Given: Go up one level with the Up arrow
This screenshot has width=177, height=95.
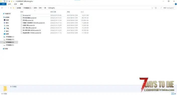Looking at the screenshot, I should click(x=11, y=8).
